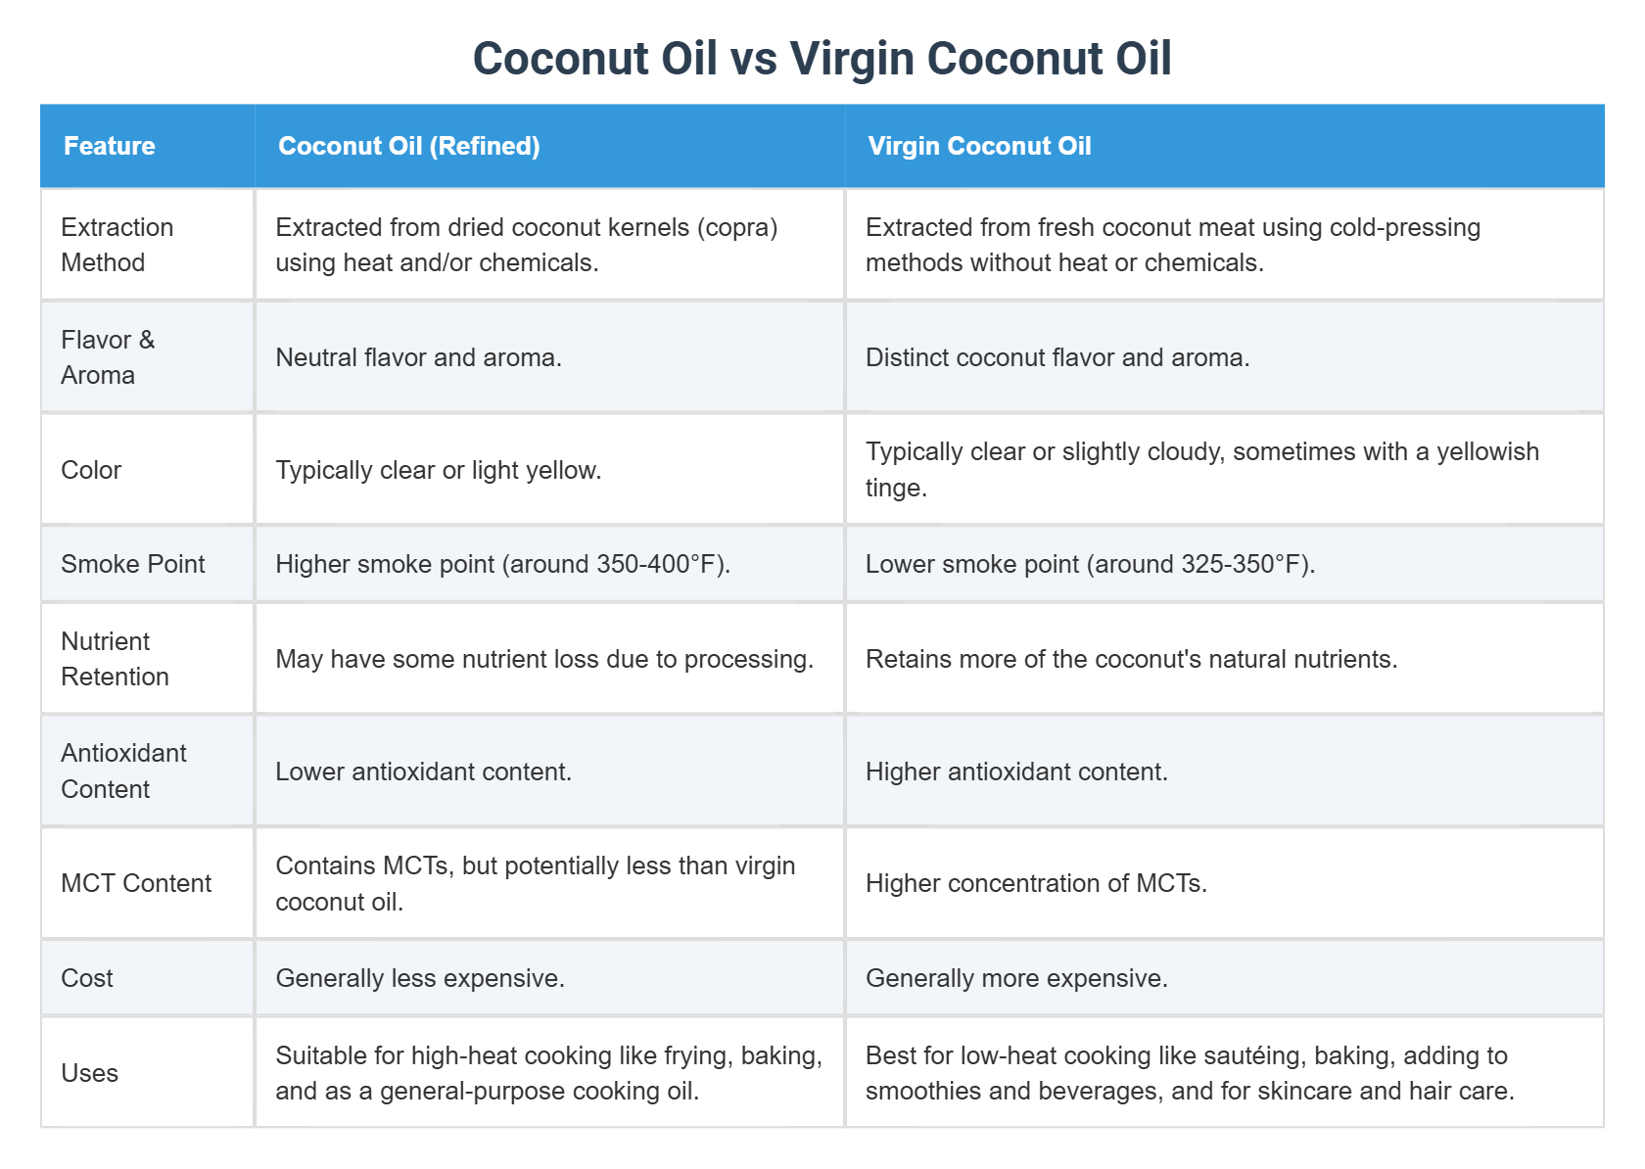Click the Generally more expensive cell
1645x1169 pixels.
pos(1225,978)
